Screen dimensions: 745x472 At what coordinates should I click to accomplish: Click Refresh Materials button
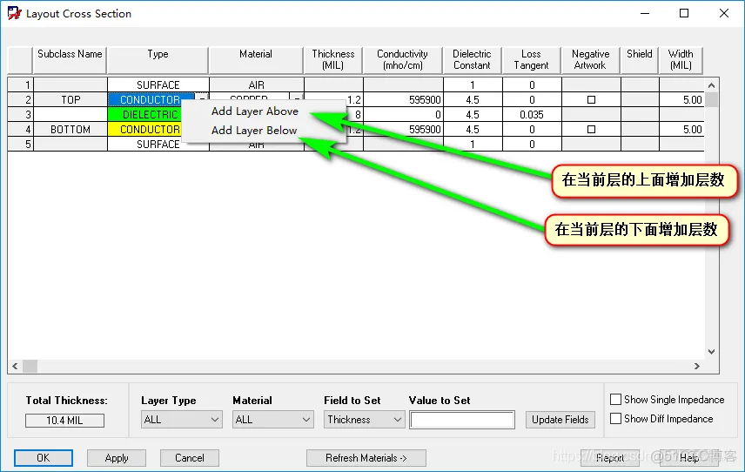366,458
